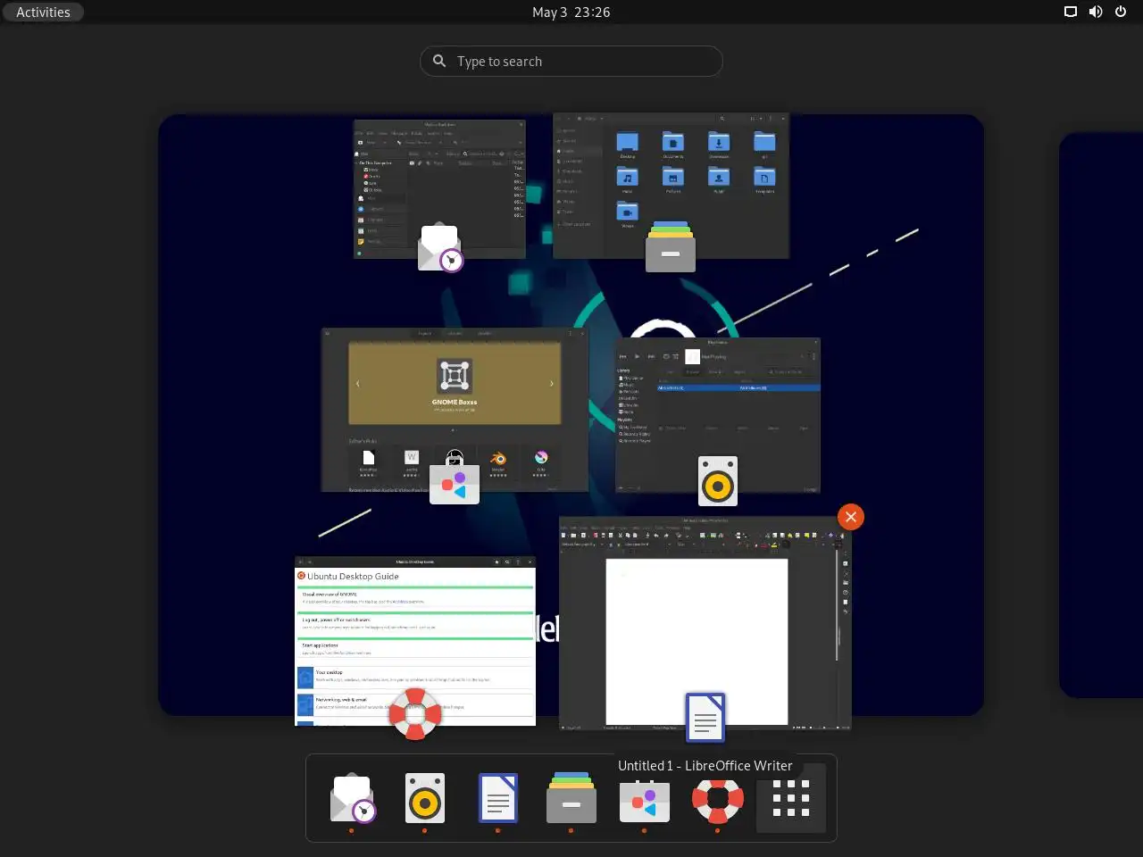Click Writer document icon on its window thumbnail
1143x857 pixels.
pos(705,718)
